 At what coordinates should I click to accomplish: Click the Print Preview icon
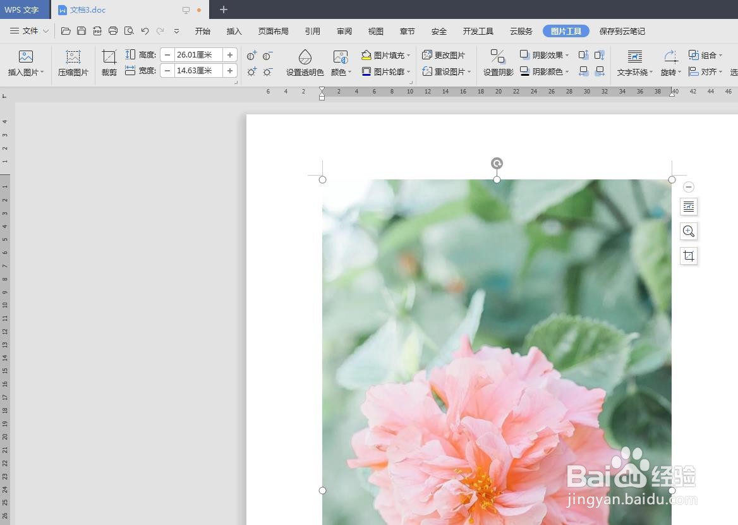click(129, 31)
